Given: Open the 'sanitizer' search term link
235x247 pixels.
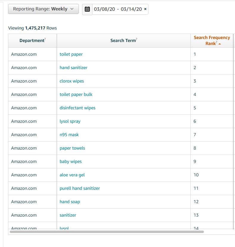Looking at the screenshot, I should 68,215.
